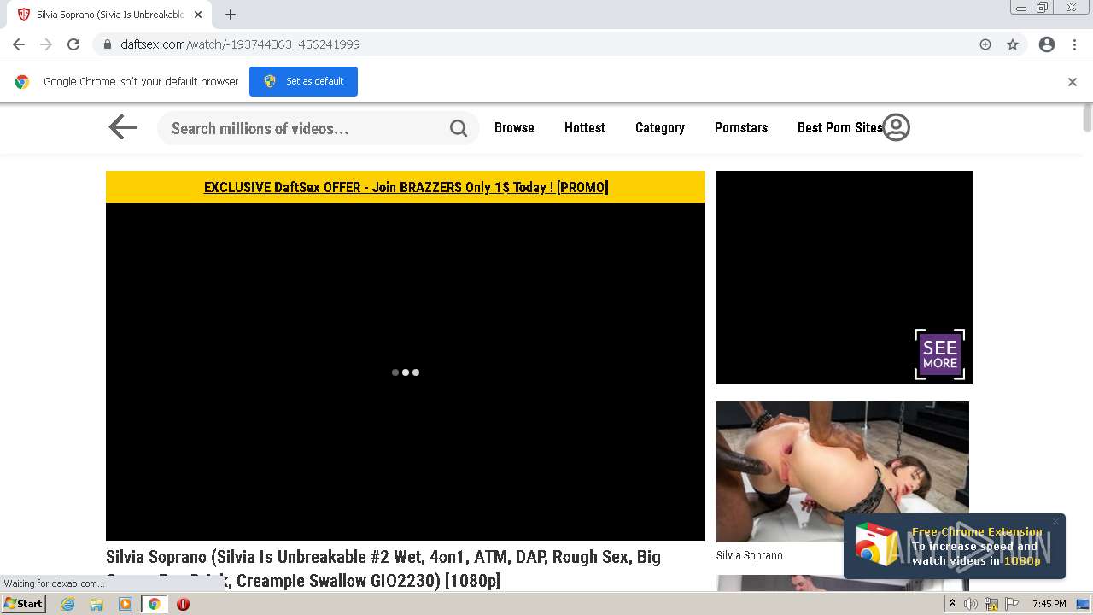
Task: Open the Category menu item
Action: [x=660, y=127]
